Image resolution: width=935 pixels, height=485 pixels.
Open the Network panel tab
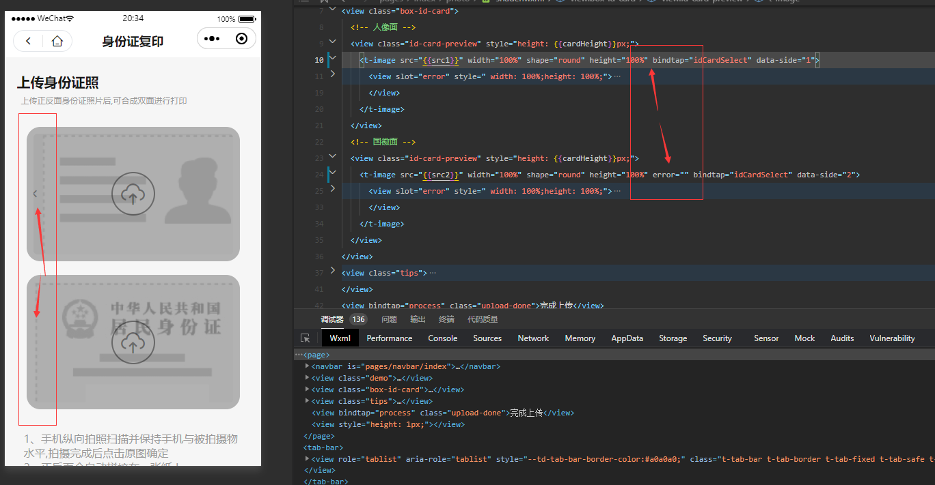[533, 338]
